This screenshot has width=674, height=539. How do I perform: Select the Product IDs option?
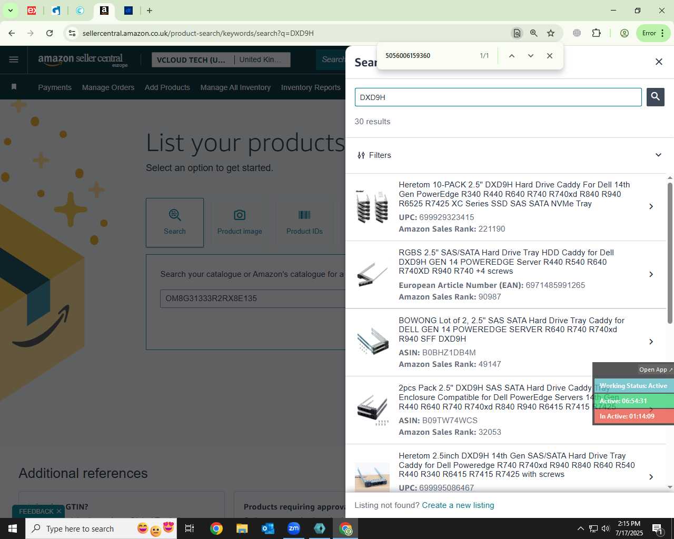(304, 223)
